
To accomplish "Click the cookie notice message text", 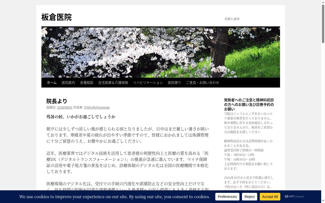I will coord(115,197).
